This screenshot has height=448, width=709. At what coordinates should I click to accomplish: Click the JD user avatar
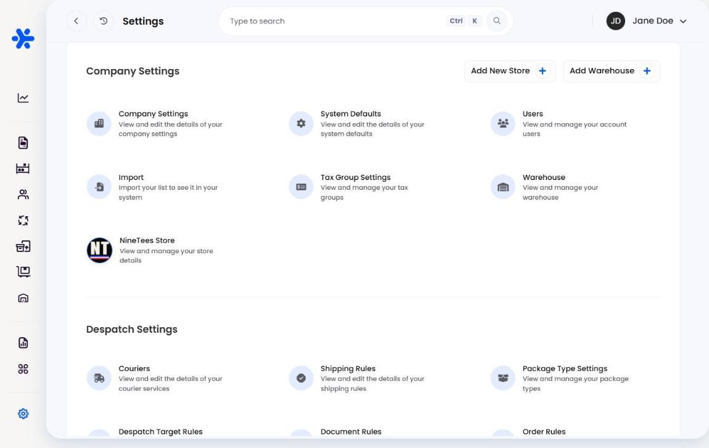(x=615, y=21)
